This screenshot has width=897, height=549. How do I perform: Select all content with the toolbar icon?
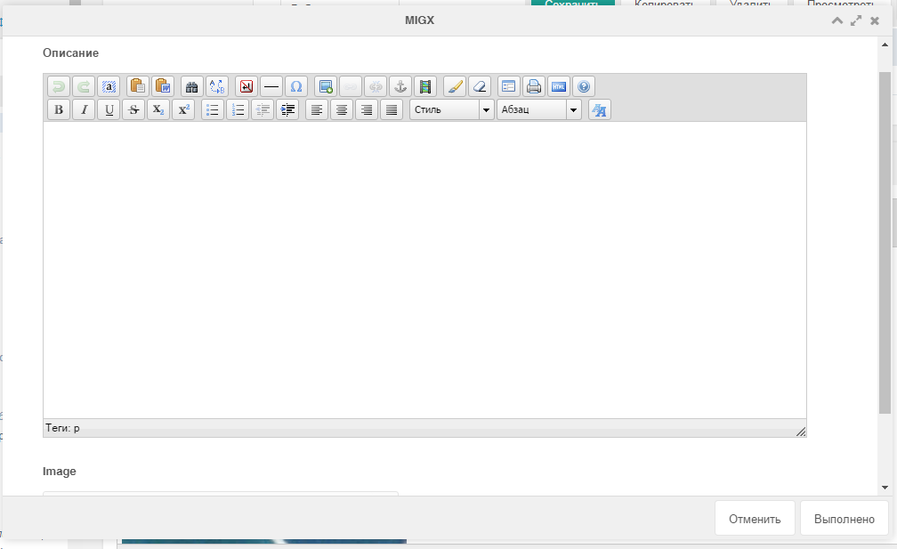109,86
